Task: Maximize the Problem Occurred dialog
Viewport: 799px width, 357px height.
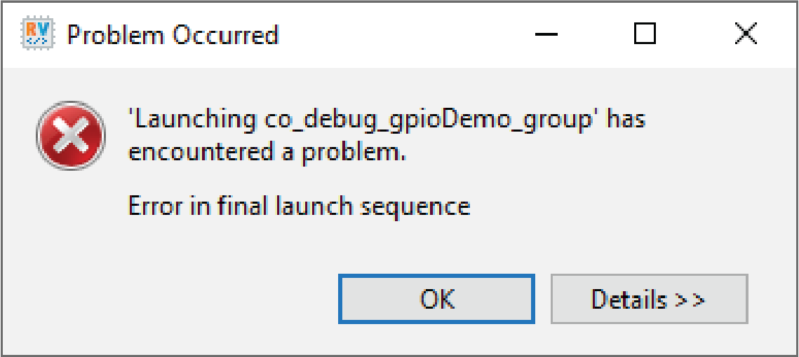Action: 644,34
